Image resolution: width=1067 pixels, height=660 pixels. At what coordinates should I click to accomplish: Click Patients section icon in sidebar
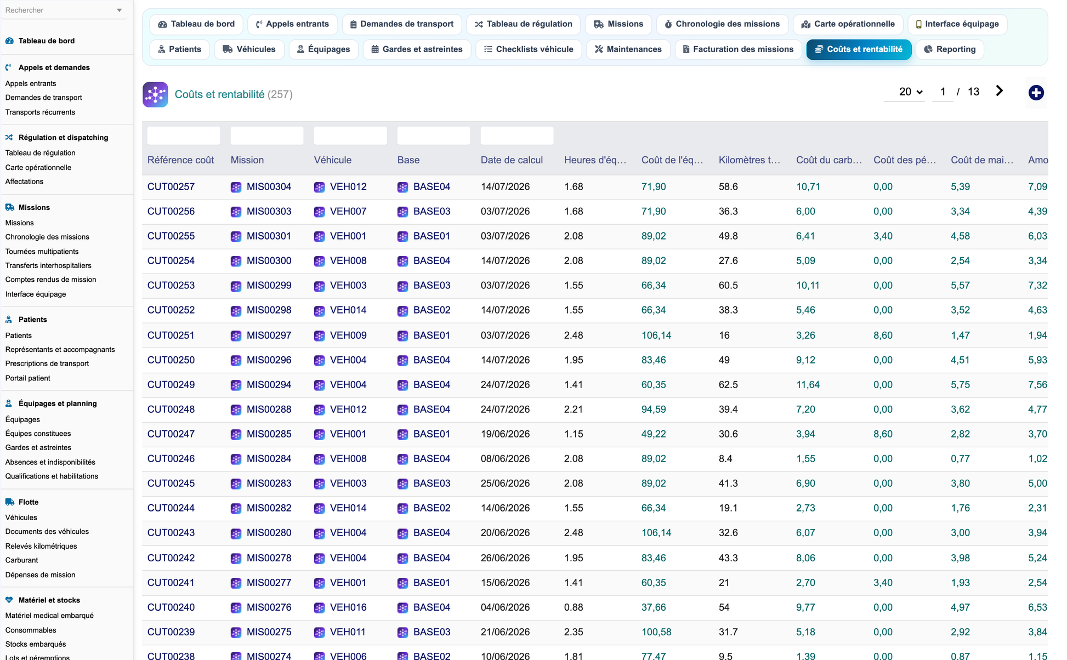(9, 320)
